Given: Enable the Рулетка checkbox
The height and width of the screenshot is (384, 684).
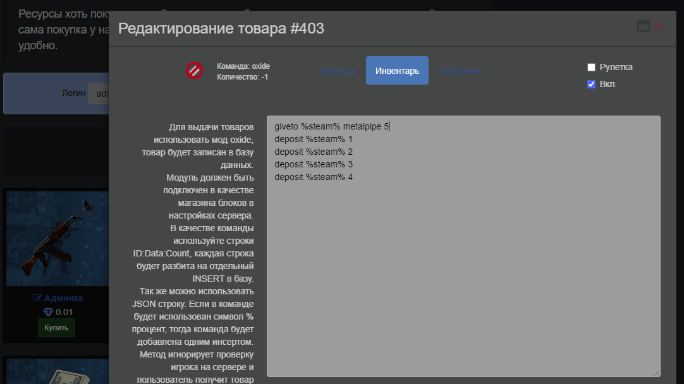Looking at the screenshot, I should click(x=592, y=67).
